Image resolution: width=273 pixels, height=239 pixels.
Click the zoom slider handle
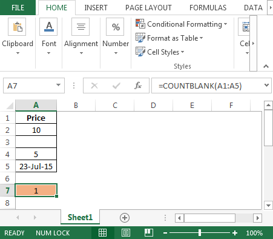(200, 233)
